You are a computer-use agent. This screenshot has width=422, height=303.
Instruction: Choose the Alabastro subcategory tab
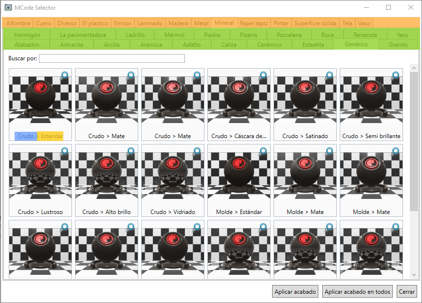27,45
